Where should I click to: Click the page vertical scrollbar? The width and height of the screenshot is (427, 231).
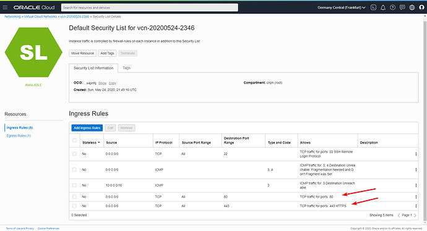[425, 119]
